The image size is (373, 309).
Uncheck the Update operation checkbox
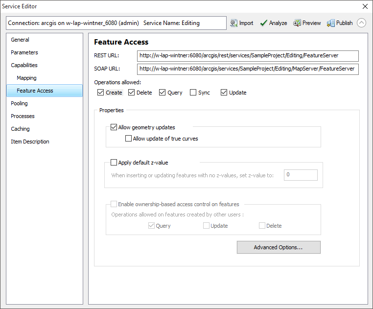tap(224, 93)
